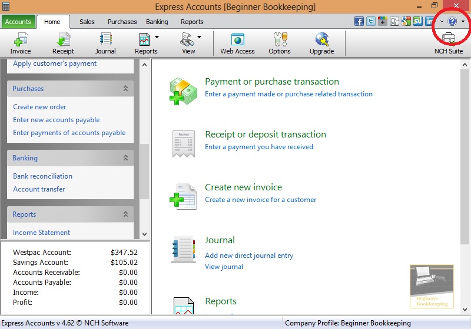Viewport: 471px width, 329px height.
Task: Click the Beginner Bookkeeping thumbnail image
Action: click(x=432, y=286)
